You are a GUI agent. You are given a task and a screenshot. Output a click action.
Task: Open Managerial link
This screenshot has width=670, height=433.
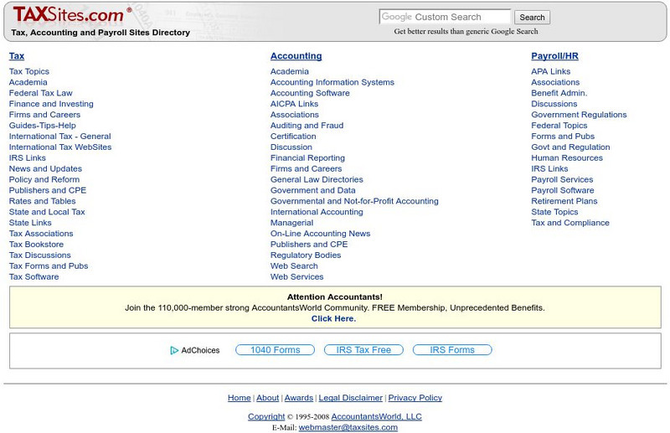click(291, 223)
